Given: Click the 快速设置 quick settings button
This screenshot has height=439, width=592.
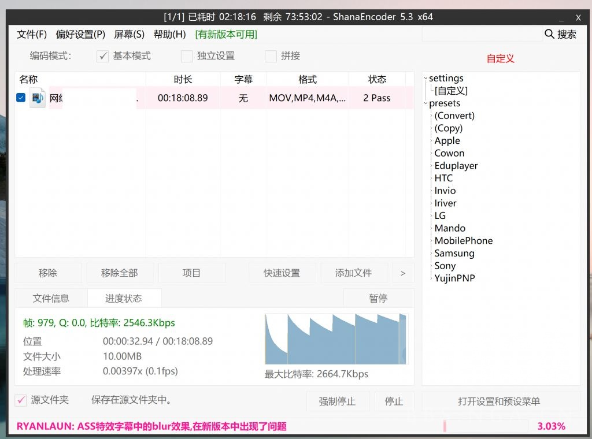Looking at the screenshot, I should pyautogui.click(x=282, y=273).
